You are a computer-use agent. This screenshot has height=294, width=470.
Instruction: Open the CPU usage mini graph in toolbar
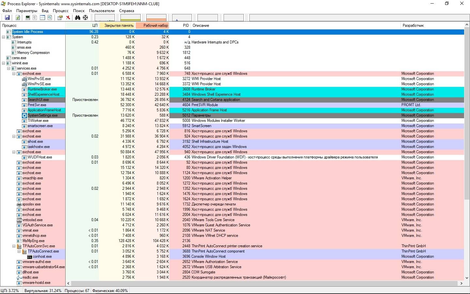tap(104, 18)
